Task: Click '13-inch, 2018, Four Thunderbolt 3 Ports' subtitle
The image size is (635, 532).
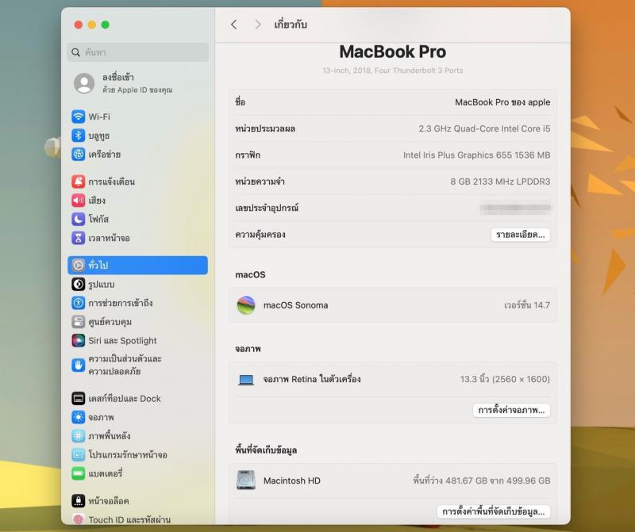Action: coord(392,71)
